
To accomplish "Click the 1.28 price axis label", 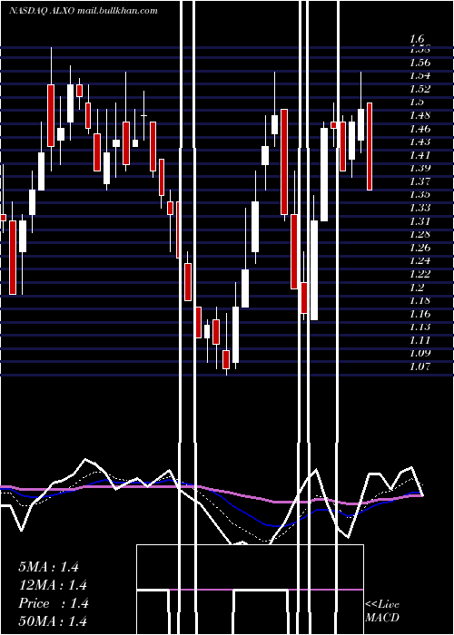I will [x=419, y=234].
